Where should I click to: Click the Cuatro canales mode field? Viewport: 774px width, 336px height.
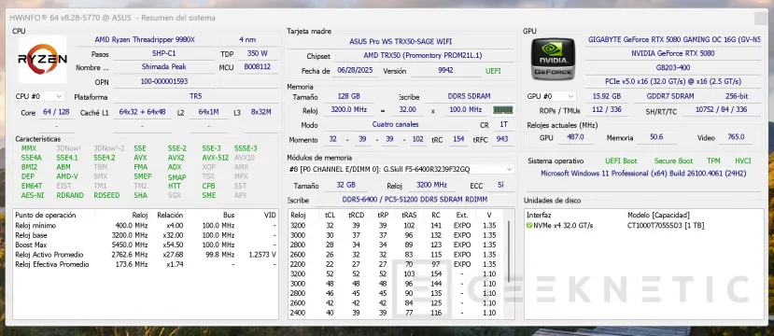(x=395, y=125)
